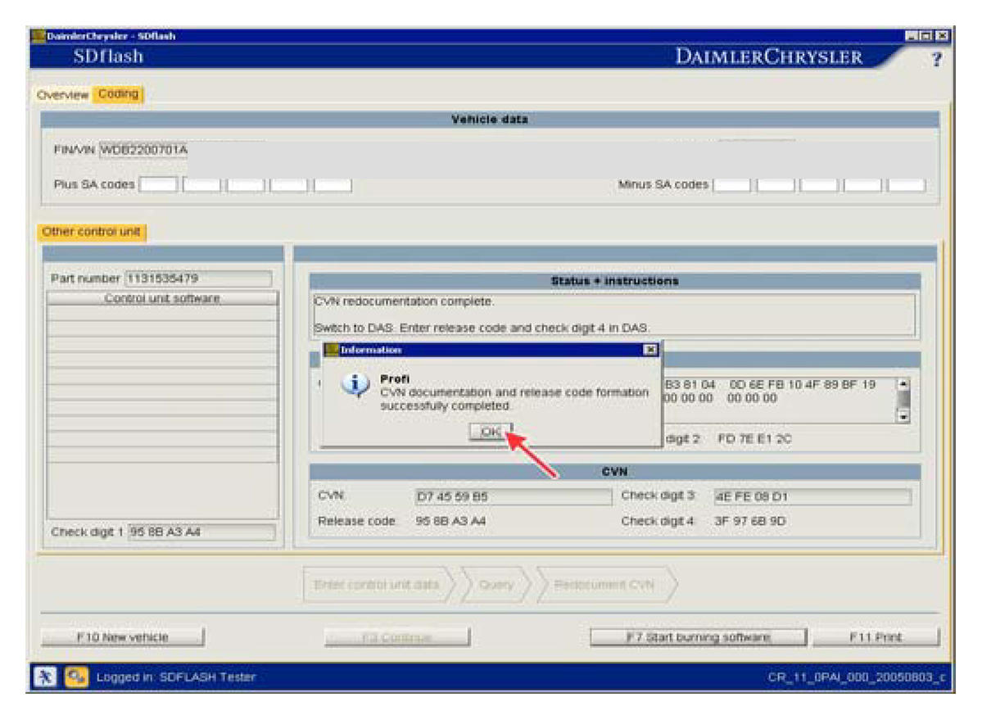This screenshot has height=720, width=982.
Task: Click the orange key icon in status bar
Action: (x=75, y=677)
